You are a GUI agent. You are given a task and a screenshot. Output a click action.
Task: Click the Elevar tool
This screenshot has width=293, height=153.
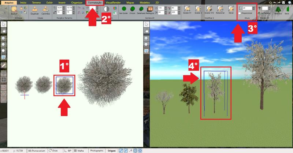coord(231,10)
